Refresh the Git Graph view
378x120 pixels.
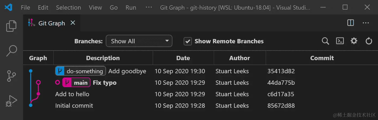(x=369, y=41)
